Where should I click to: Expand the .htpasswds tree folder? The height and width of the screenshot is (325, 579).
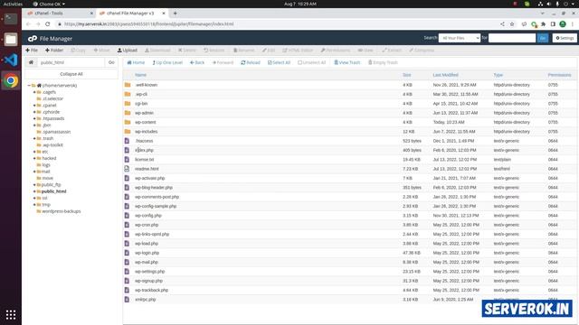34,118
